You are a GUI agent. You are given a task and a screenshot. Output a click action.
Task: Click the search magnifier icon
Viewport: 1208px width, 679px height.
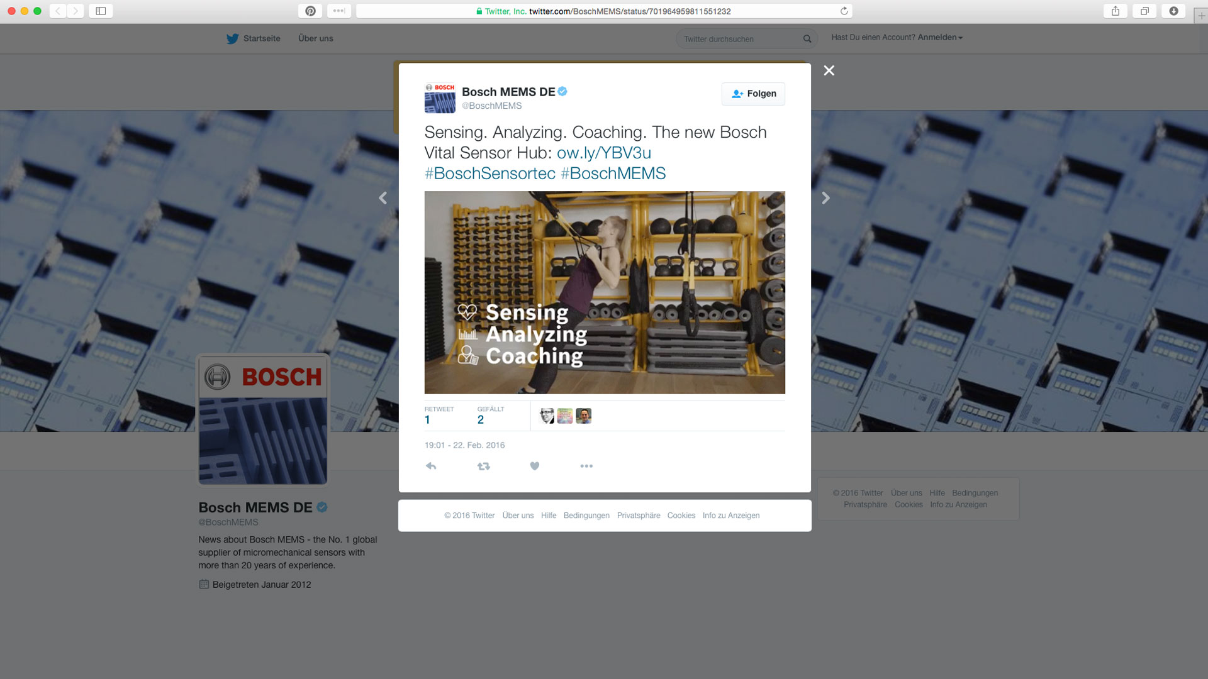[x=807, y=39]
